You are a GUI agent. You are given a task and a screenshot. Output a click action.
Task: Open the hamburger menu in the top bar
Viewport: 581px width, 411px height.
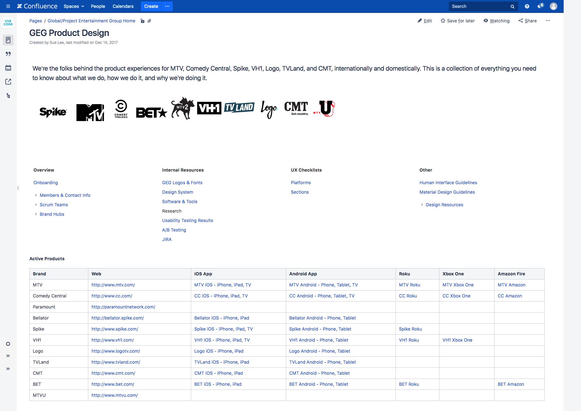pos(8,6)
